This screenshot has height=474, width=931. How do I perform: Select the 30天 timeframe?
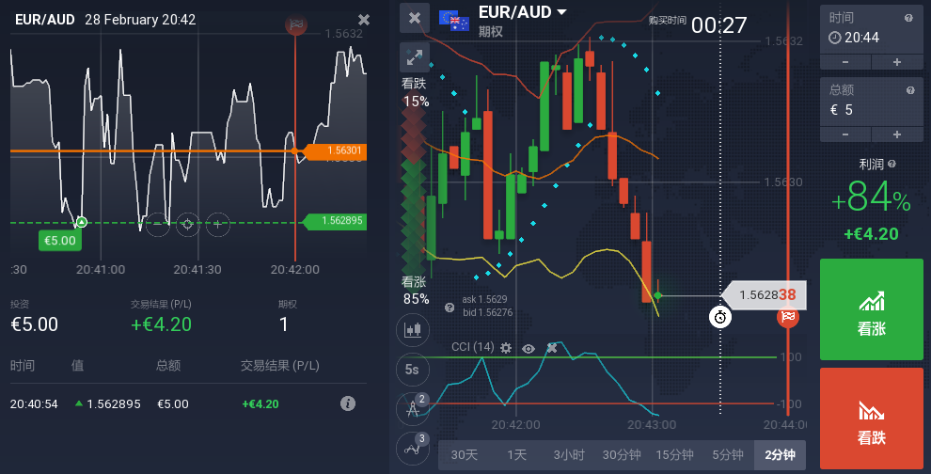coord(465,455)
